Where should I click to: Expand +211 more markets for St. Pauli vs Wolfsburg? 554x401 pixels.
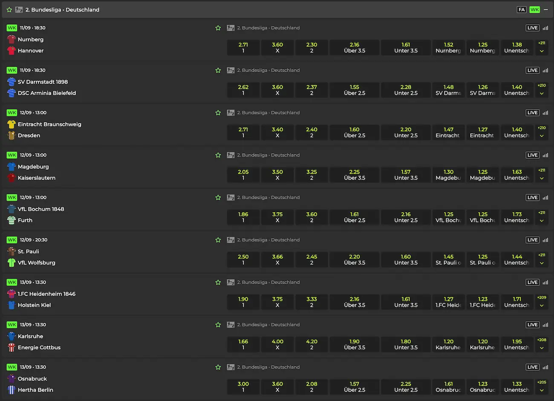pos(542,259)
